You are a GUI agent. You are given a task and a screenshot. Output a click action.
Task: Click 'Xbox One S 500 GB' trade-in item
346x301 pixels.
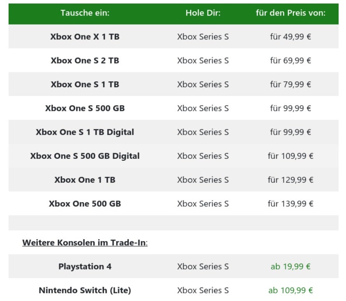click(x=85, y=108)
